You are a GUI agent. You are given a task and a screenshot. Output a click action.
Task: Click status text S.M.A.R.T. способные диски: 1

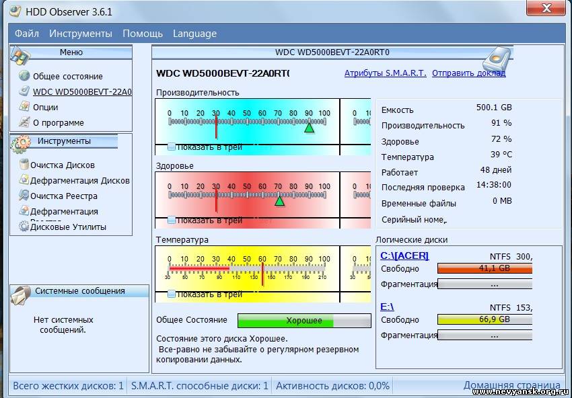(200, 386)
